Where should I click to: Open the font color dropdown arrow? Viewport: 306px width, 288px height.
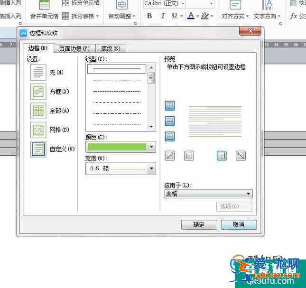[197, 16]
